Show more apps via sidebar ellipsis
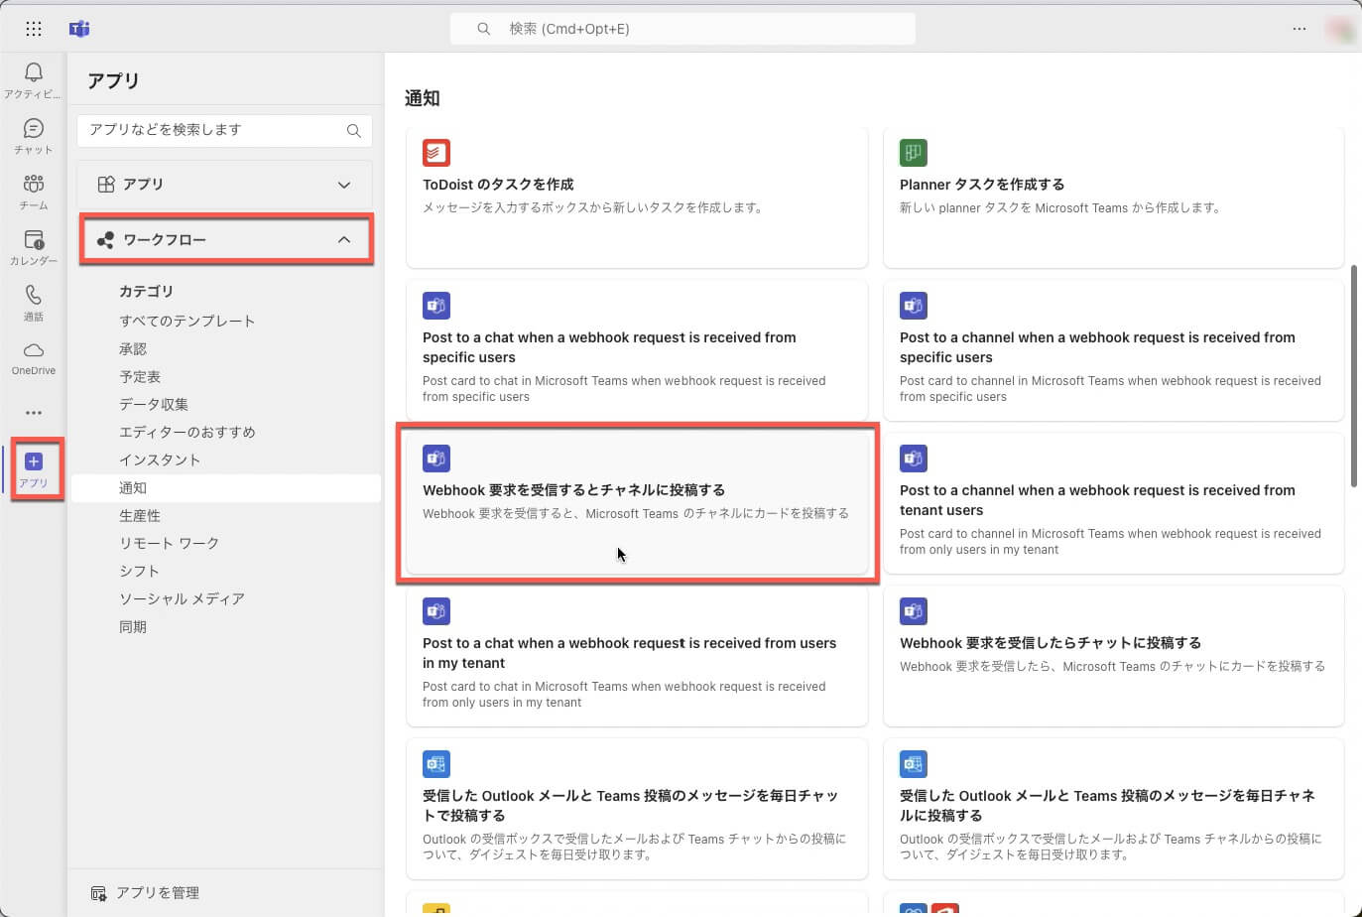The image size is (1362, 917). coord(34,413)
